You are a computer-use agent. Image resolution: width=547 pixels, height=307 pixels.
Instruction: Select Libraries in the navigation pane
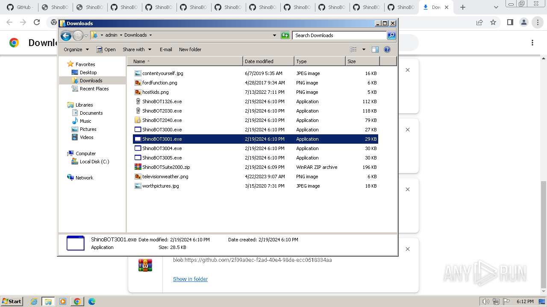(x=84, y=105)
